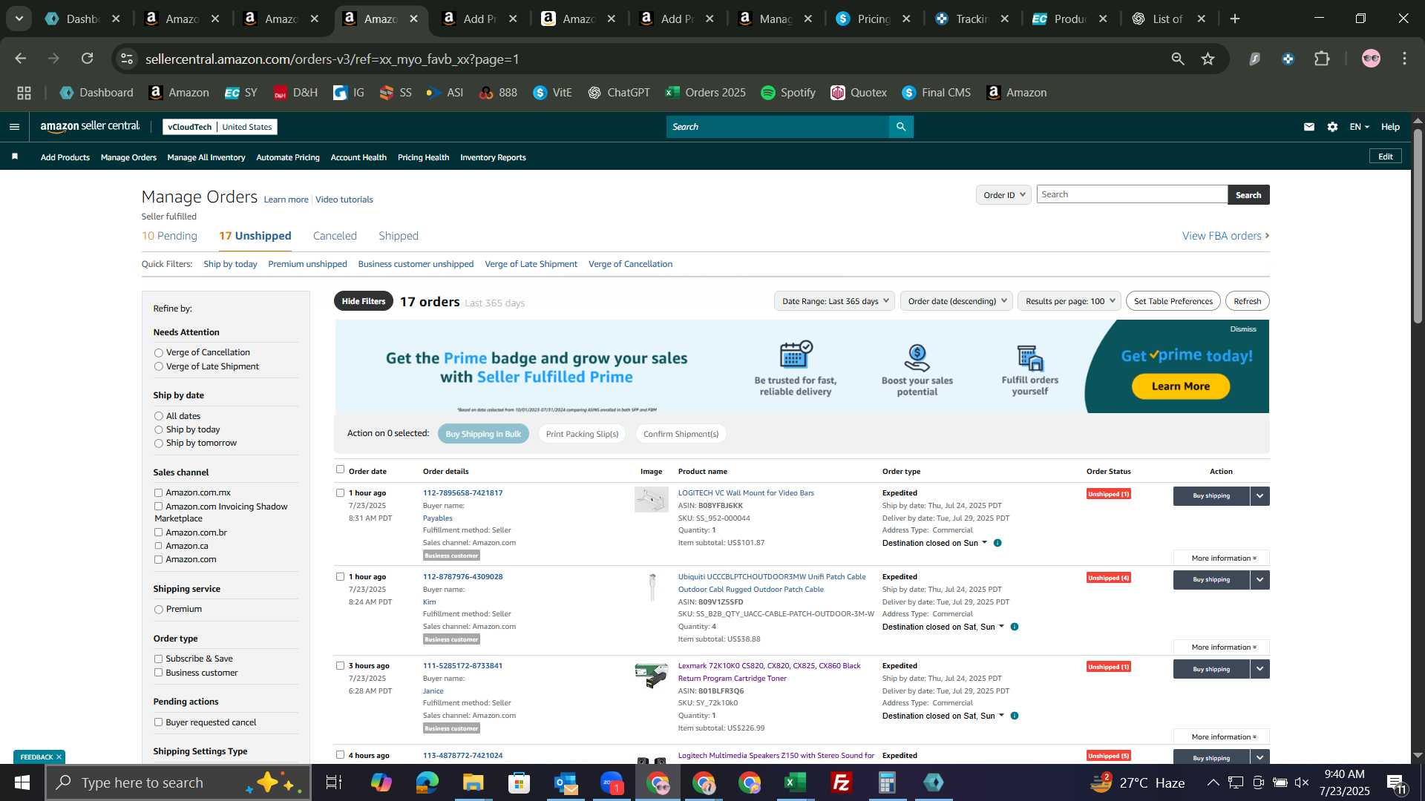Click the Seller Central search magnifier button
The image size is (1425, 801).
901,127
